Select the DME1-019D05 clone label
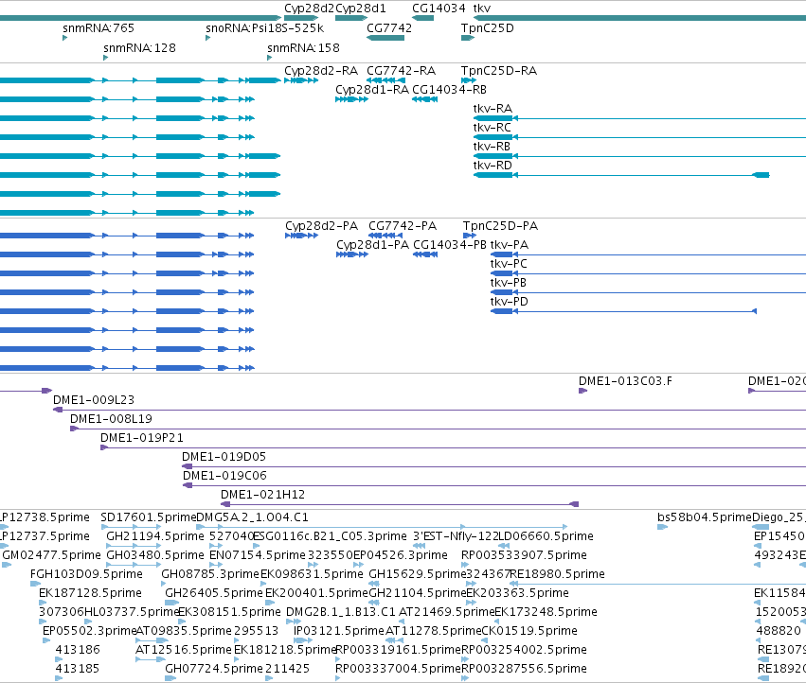Image resolution: width=806 pixels, height=683 pixels. (x=224, y=457)
